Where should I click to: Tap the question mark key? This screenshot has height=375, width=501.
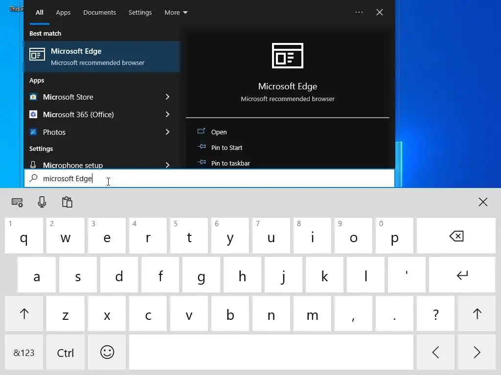click(435, 314)
